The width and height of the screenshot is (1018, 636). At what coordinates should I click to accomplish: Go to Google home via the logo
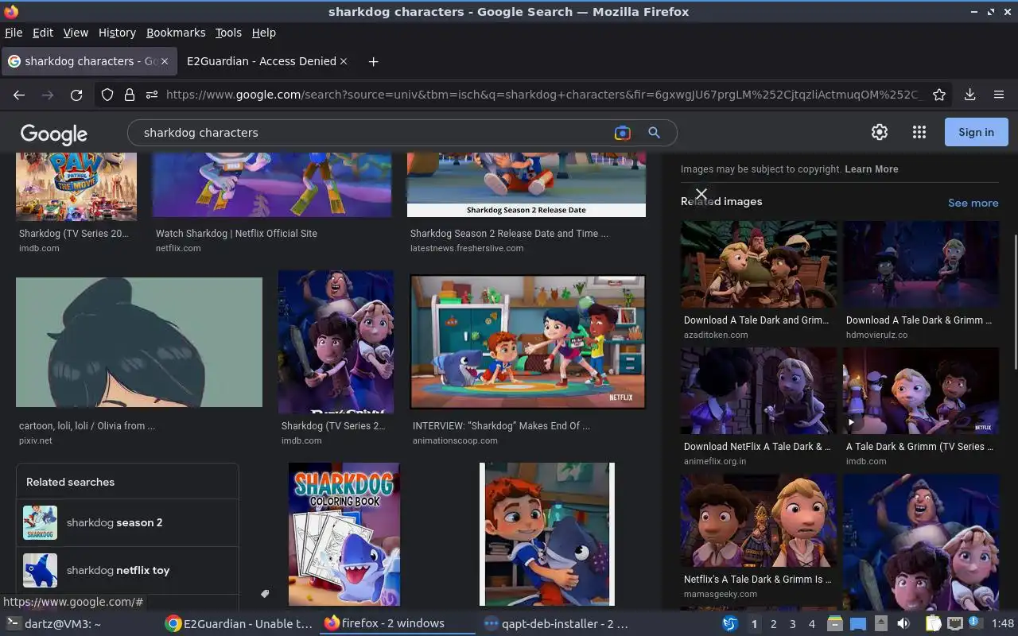pyautogui.click(x=54, y=134)
